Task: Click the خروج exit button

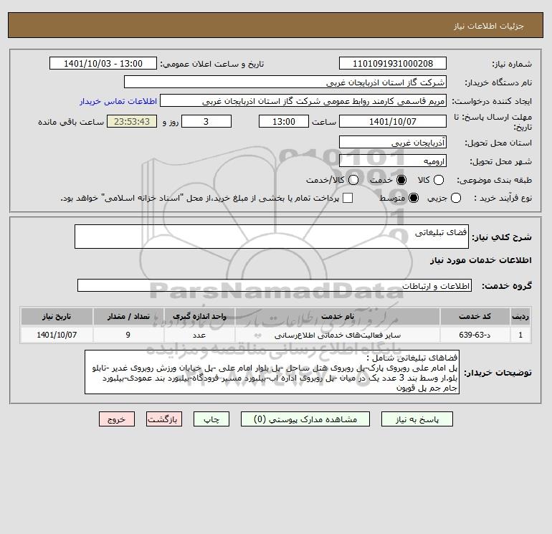Action: pos(117,419)
